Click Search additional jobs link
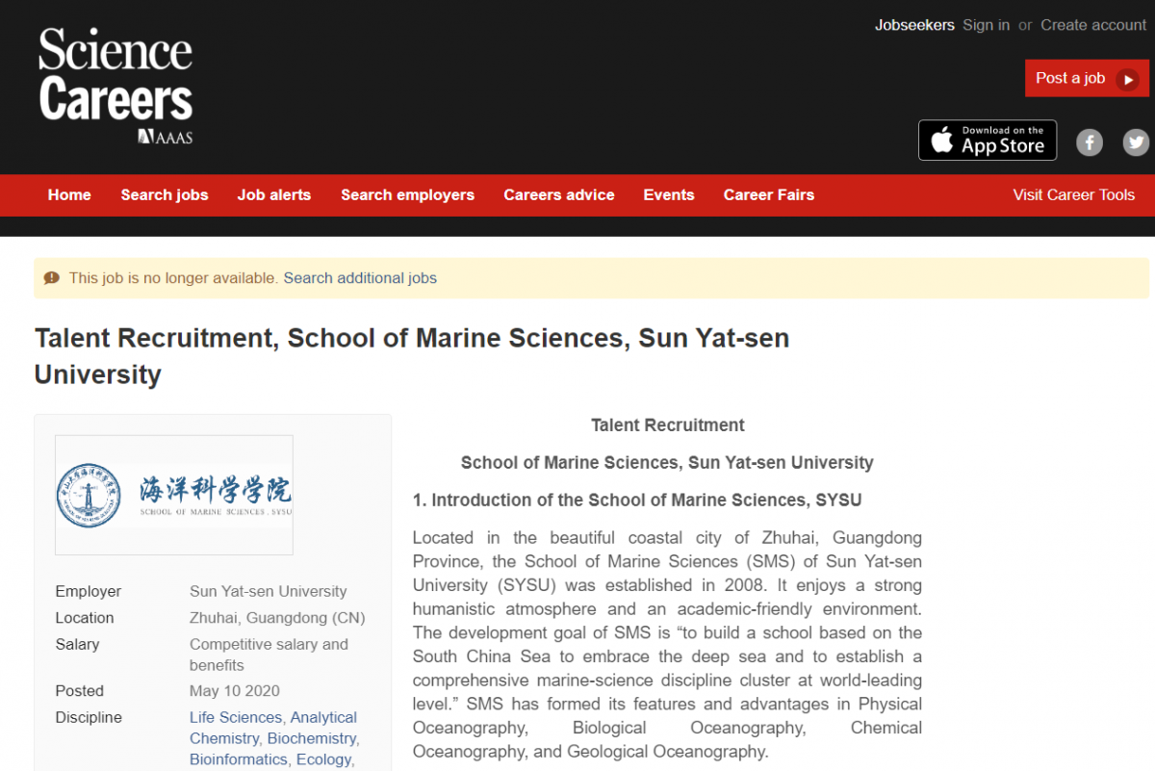Image resolution: width=1155 pixels, height=771 pixels. pyautogui.click(x=360, y=278)
